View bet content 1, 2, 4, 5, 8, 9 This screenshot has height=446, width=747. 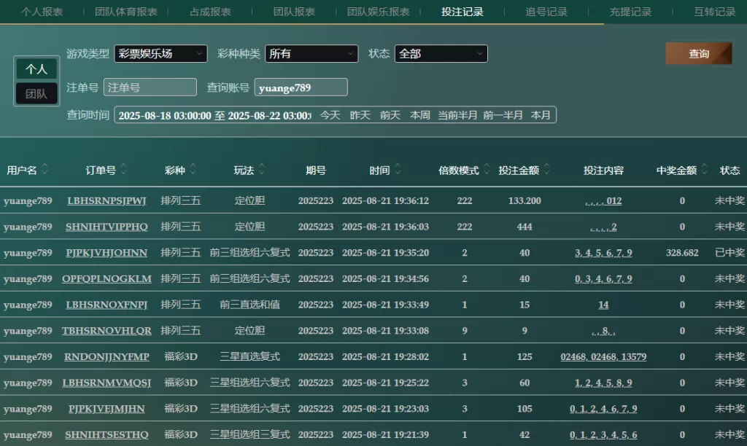pos(603,383)
